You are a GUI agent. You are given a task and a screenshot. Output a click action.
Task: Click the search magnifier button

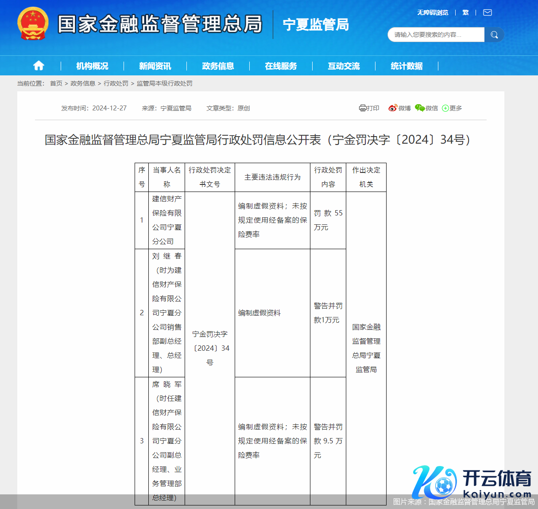[494, 35]
